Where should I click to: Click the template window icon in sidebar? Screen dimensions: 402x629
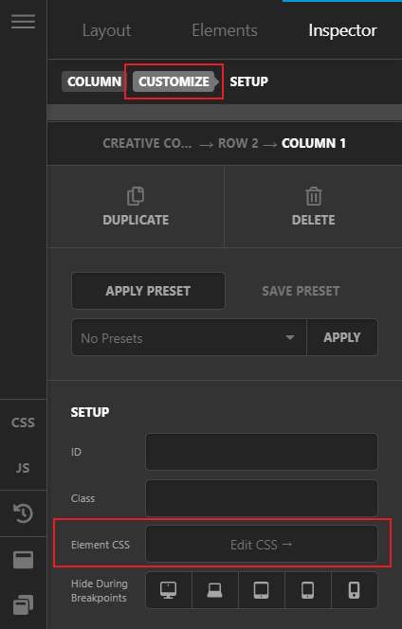coord(23,560)
